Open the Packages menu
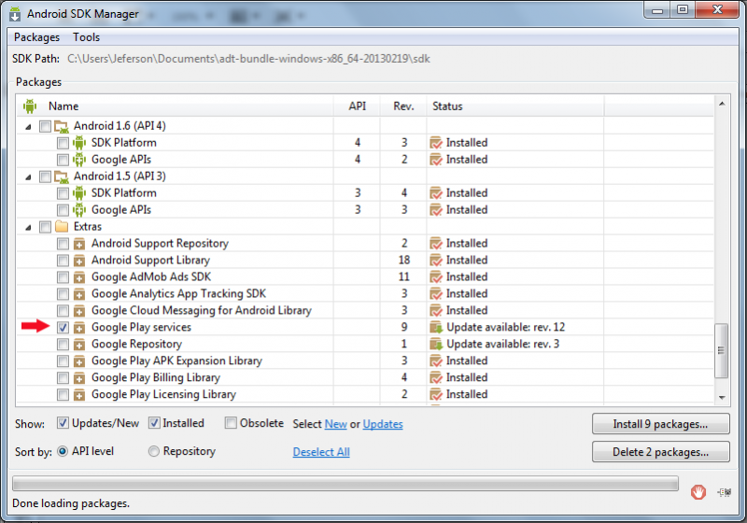747x523 pixels. [36, 37]
